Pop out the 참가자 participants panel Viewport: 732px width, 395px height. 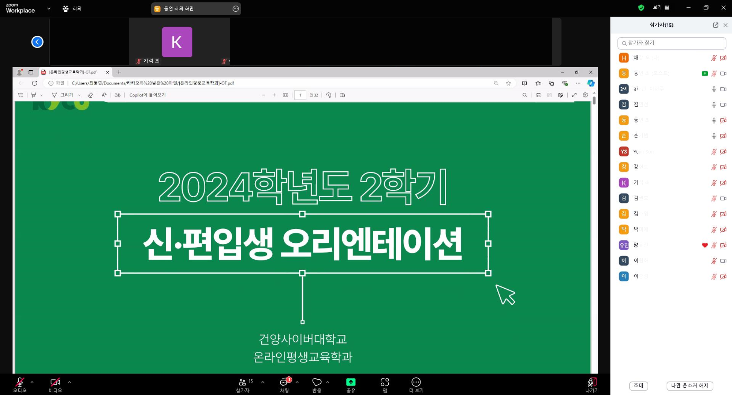click(x=715, y=25)
